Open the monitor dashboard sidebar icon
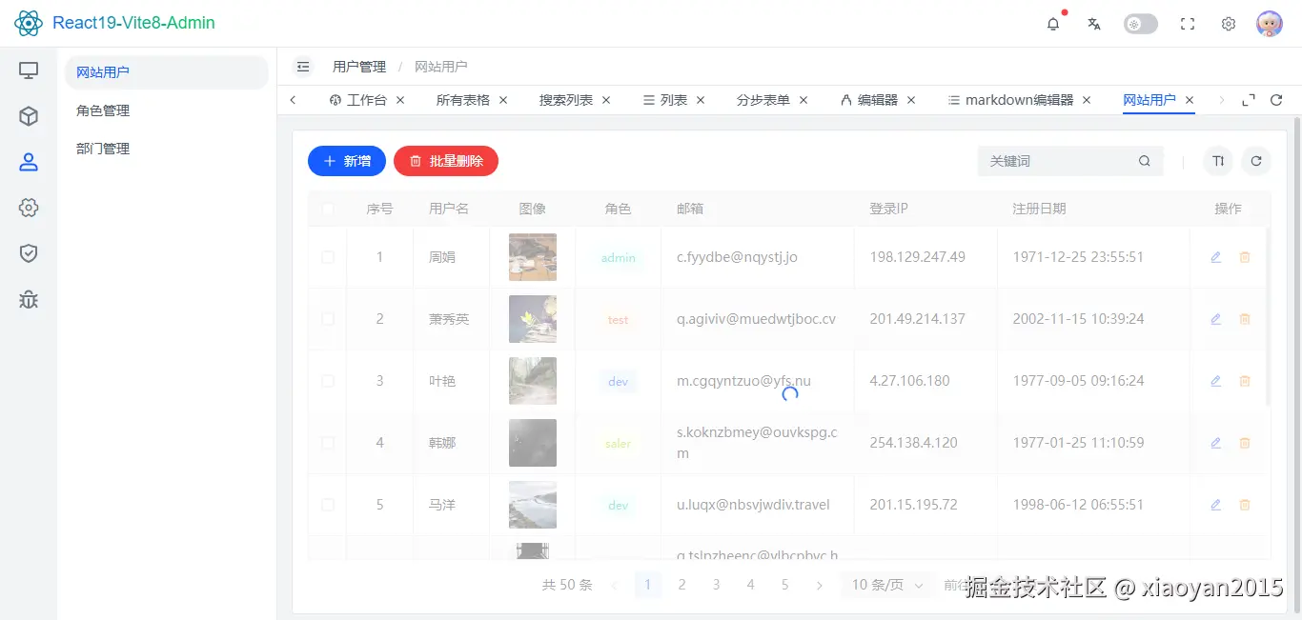Image resolution: width=1302 pixels, height=620 pixels. coord(29,70)
